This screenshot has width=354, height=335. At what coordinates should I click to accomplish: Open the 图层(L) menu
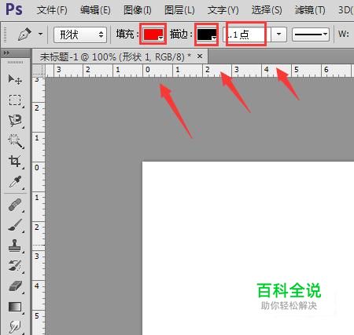[179, 10]
